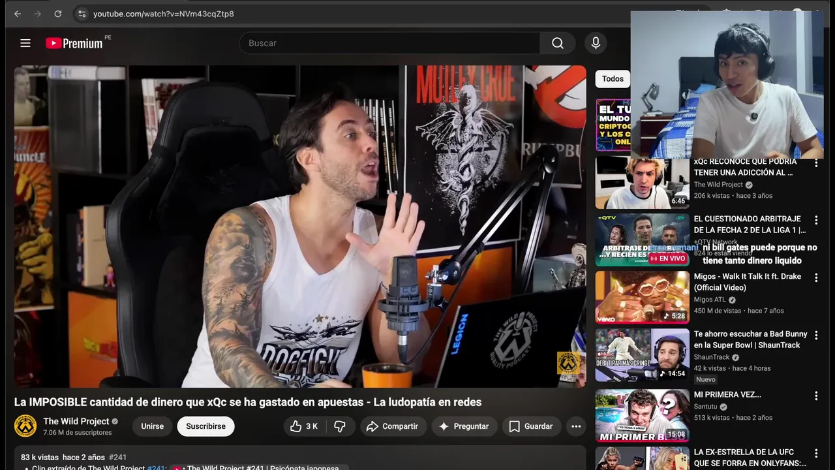
Task: Open options menu for Bad Bunny video
Action: [x=815, y=336]
